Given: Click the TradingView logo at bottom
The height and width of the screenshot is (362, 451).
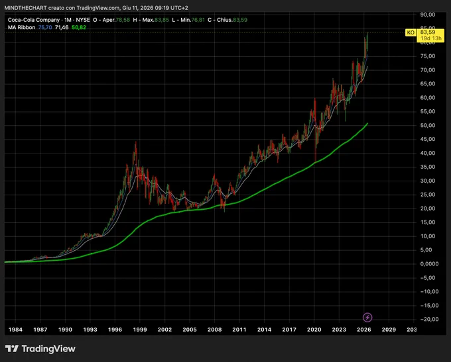Looking at the screenshot, I should pyautogui.click(x=40, y=349).
